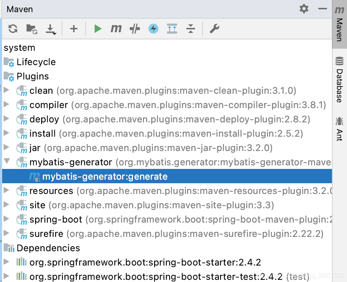Expand the spring-boot plugin node

[7, 219]
